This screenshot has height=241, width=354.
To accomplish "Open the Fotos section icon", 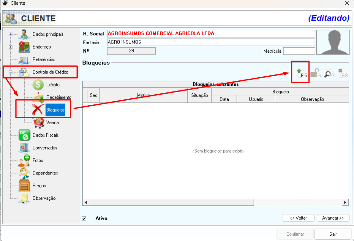I will 24,160.
